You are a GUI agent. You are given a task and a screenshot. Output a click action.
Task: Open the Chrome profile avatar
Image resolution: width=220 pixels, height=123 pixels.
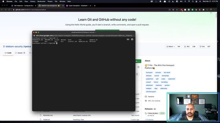click(211, 10)
